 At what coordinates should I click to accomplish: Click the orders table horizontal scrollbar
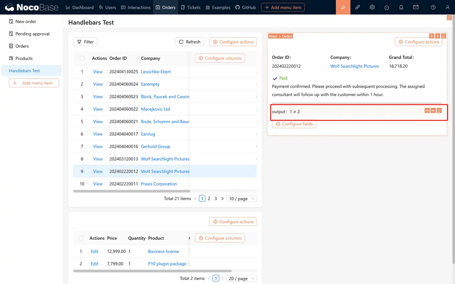(x=131, y=191)
